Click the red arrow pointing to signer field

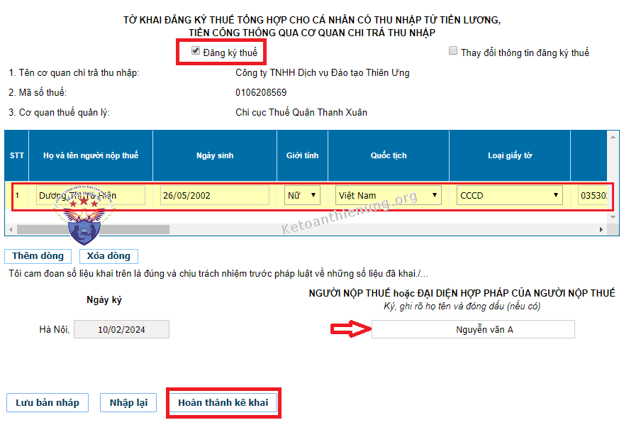349,329
